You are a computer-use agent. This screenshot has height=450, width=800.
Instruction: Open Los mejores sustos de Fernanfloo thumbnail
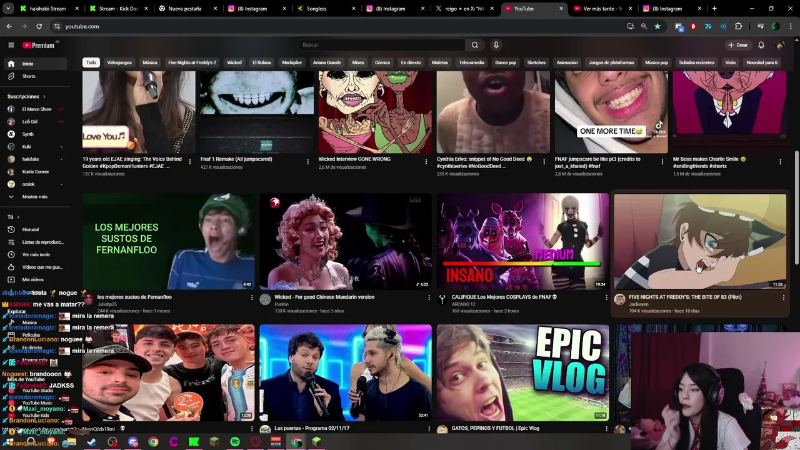pyautogui.click(x=168, y=241)
